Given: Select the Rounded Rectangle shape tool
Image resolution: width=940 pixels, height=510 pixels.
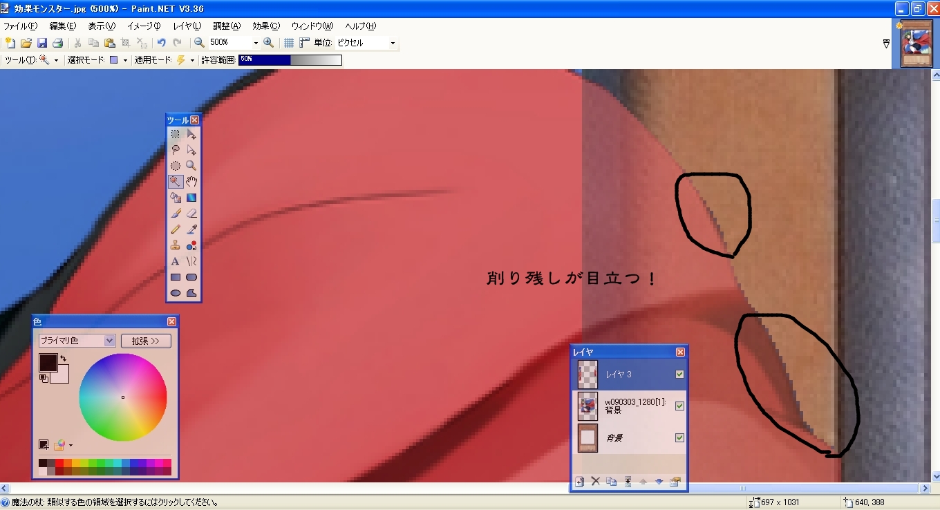Looking at the screenshot, I should 191,277.
